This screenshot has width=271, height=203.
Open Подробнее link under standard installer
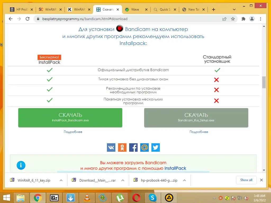pos(199,132)
